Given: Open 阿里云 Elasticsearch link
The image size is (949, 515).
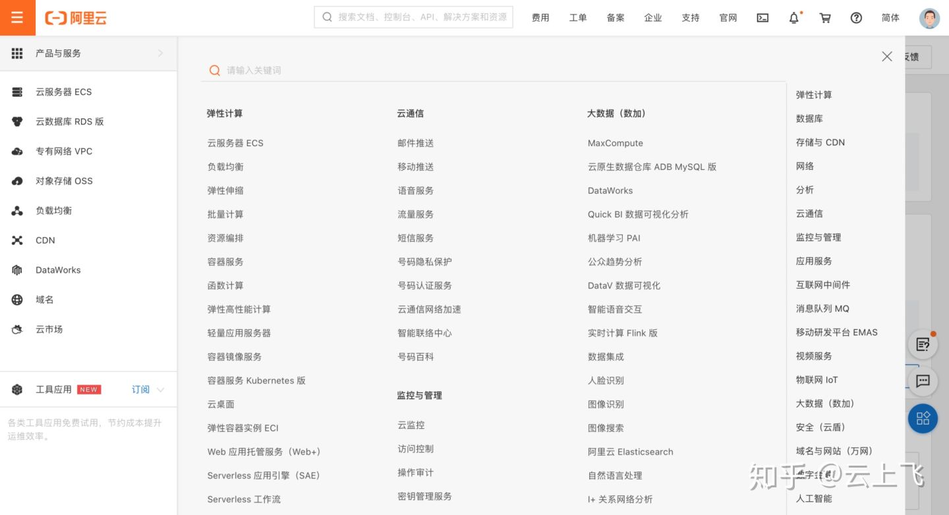Looking at the screenshot, I should (631, 452).
